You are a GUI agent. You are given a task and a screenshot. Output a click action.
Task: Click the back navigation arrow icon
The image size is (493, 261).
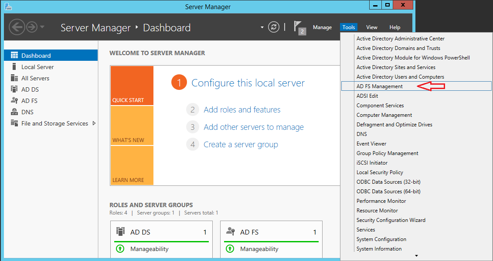point(17,27)
